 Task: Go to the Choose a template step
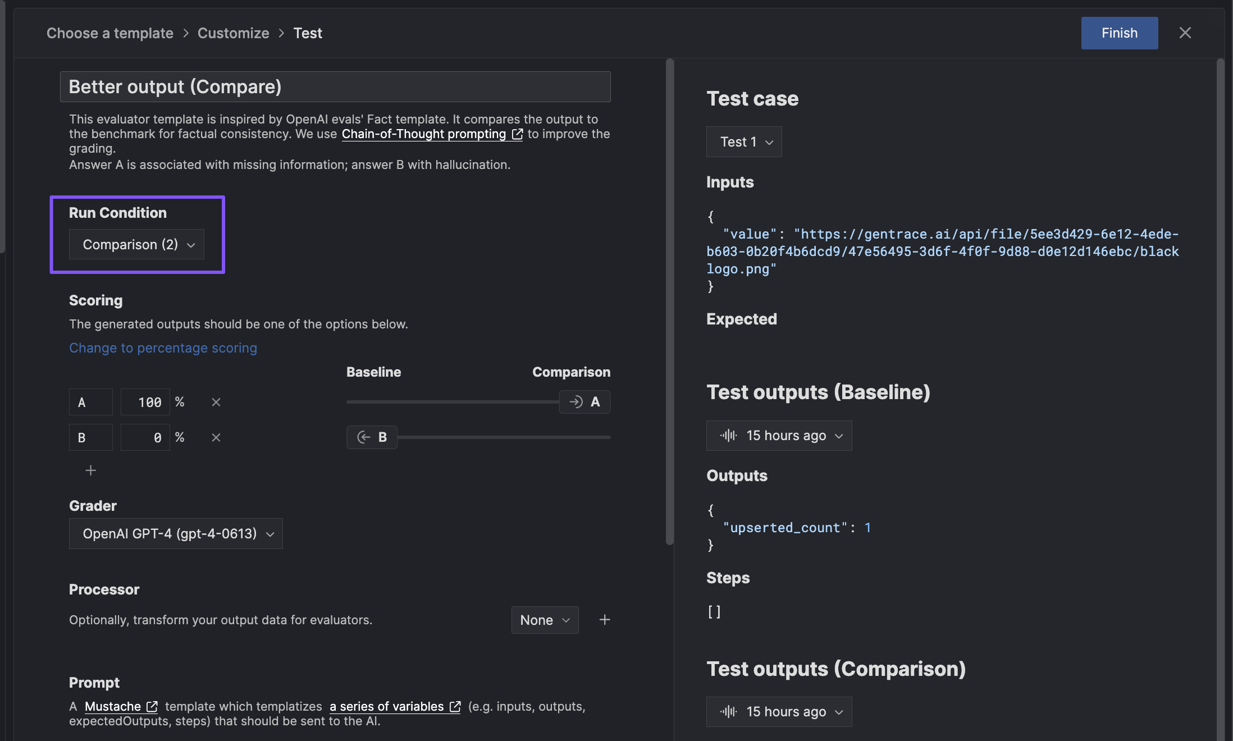pyautogui.click(x=110, y=33)
